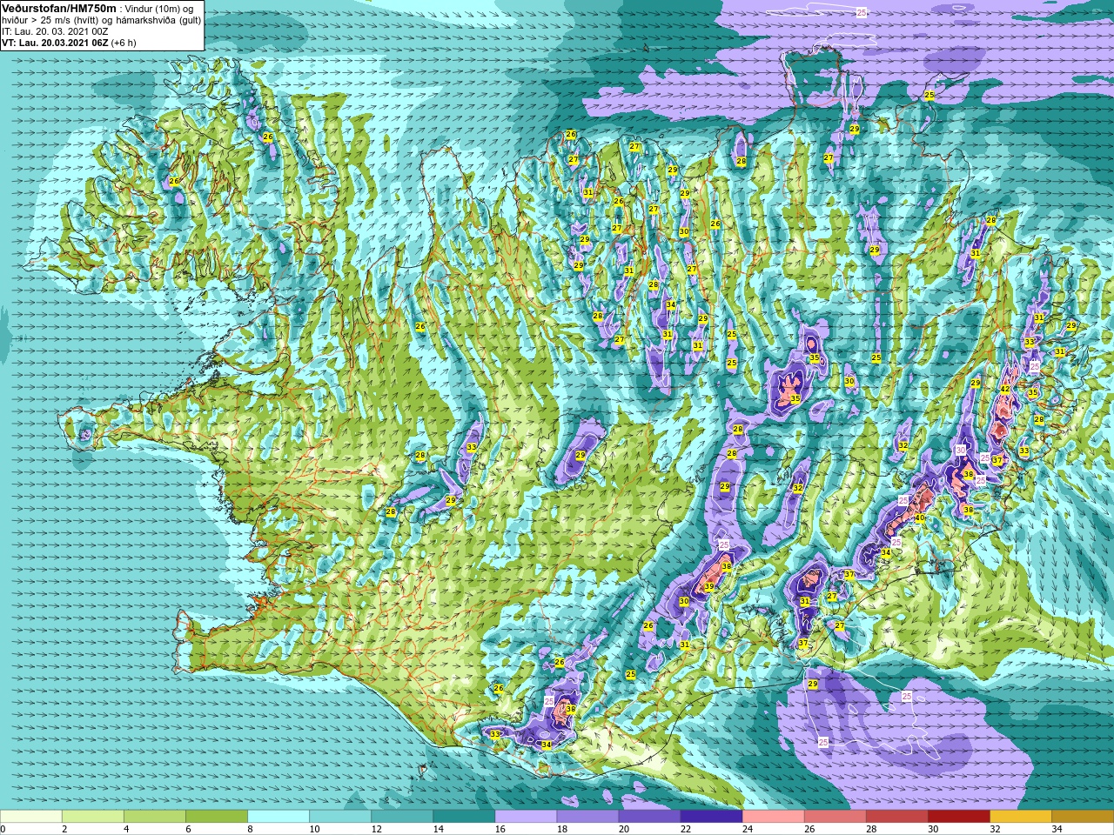Click the 16–18 lavender legend swatch
The width and height of the screenshot is (1114, 835).
[526, 817]
